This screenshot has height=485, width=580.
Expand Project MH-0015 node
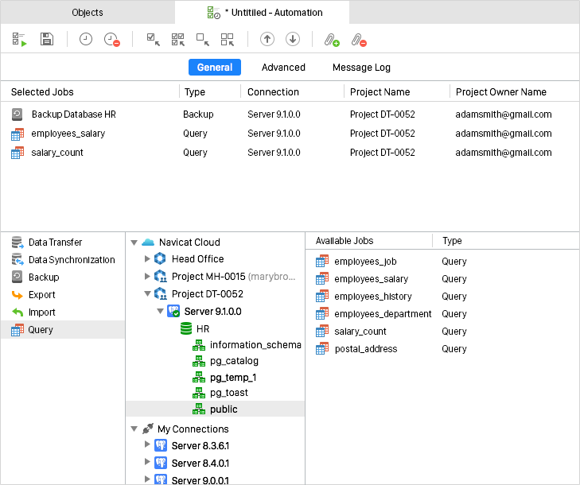[x=147, y=276]
